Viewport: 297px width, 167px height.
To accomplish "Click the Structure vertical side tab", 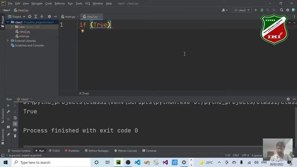I will [3, 116].
